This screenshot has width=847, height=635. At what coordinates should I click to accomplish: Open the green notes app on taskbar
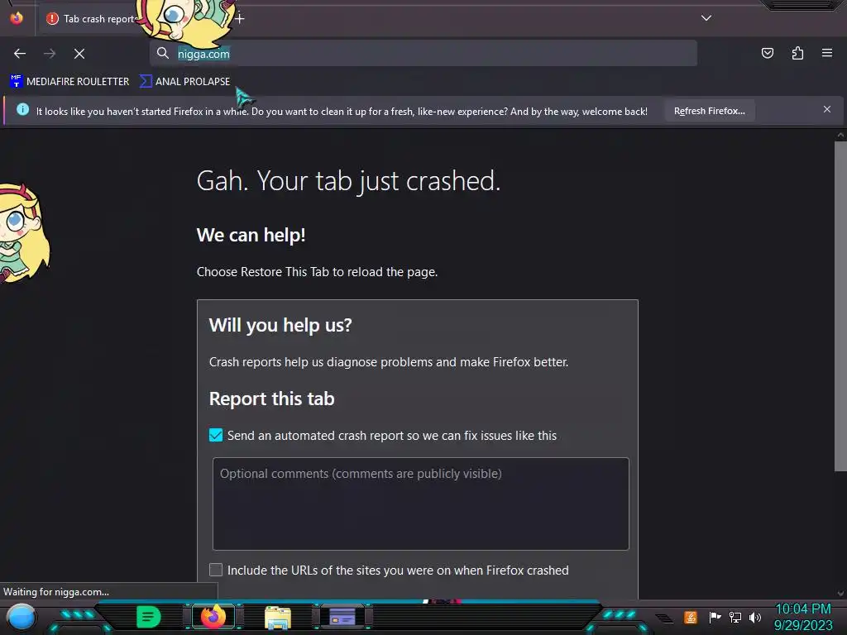coord(149,617)
